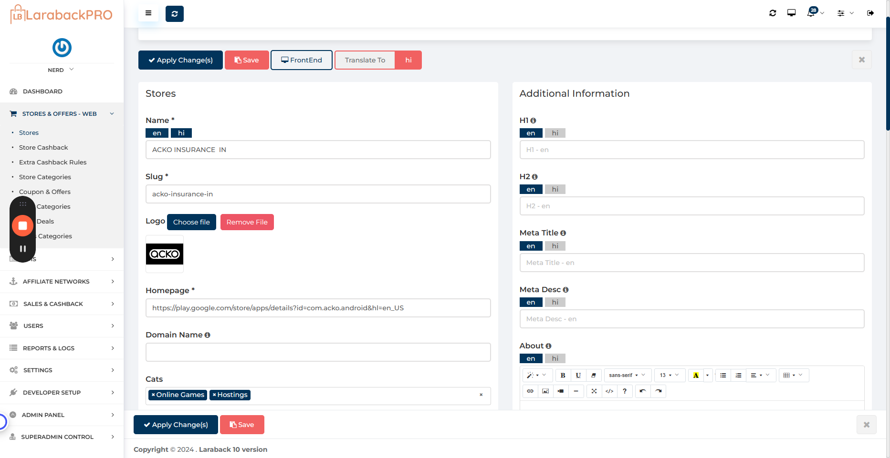The width and height of the screenshot is (890, 458).
Task: Open Reports & Logs menu
Action: 62,348
